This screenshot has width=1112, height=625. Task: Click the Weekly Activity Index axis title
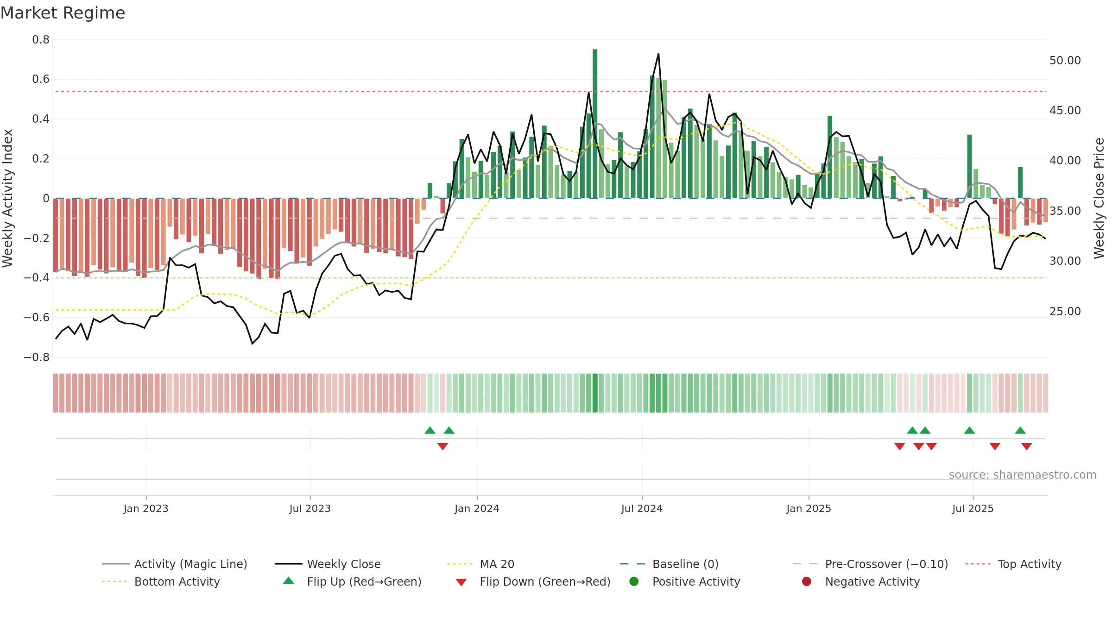pyautogui.click(x=7, y=198)
